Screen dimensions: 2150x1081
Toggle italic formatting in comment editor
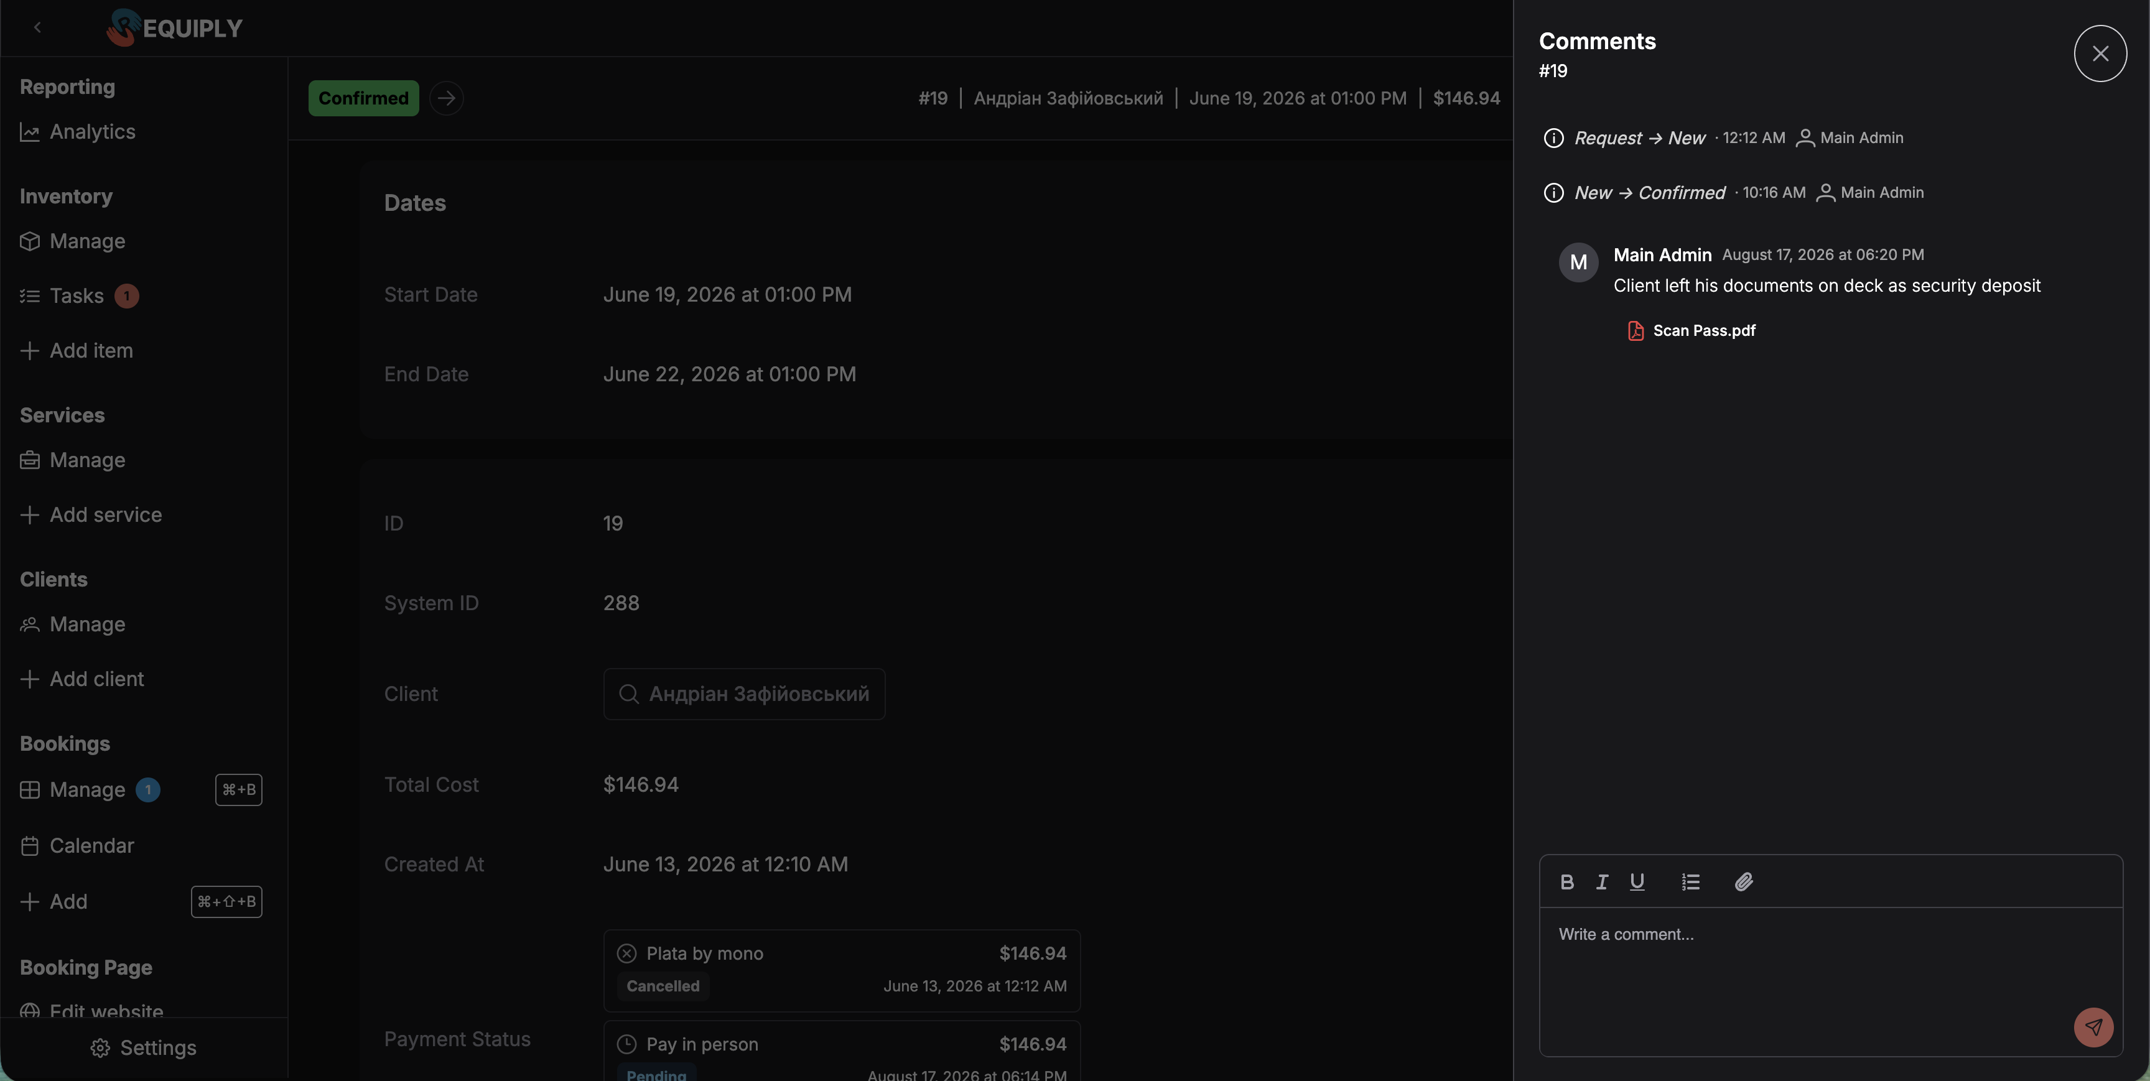[x=1602, y=881]
